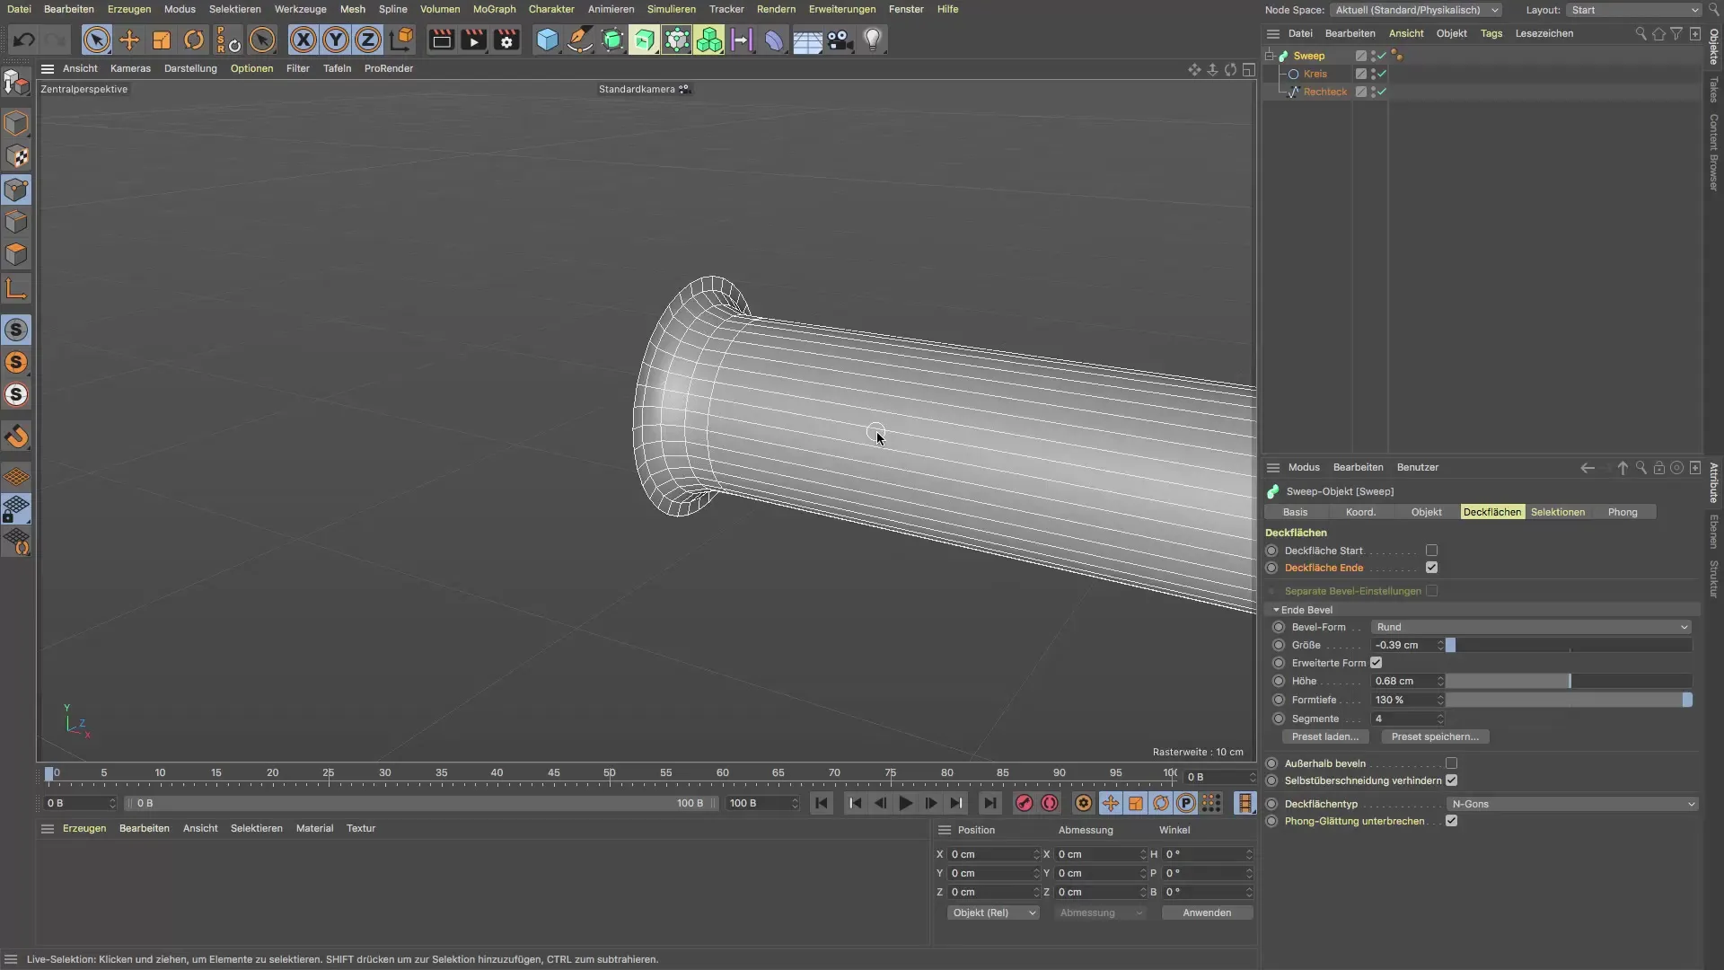The height and width of the screenshot is (970, 1724).
Task: Open the Node Space dropdown
Action: (x=1417, y=10)
